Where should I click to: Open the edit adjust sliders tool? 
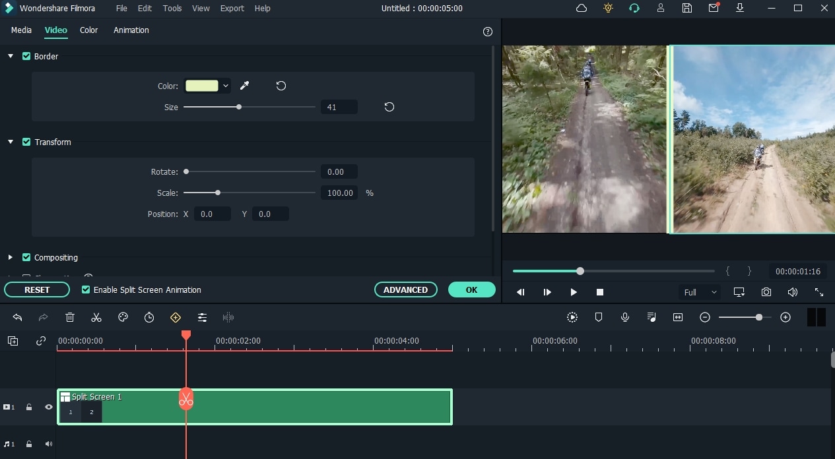coord(202,317)
